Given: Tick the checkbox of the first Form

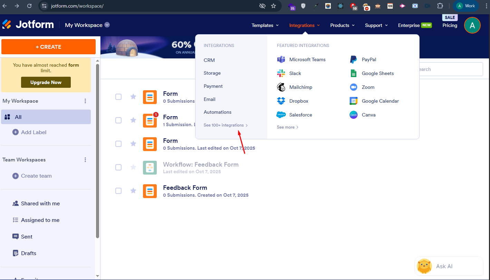Looking at the screenshot, I should [x=118, y=97].
